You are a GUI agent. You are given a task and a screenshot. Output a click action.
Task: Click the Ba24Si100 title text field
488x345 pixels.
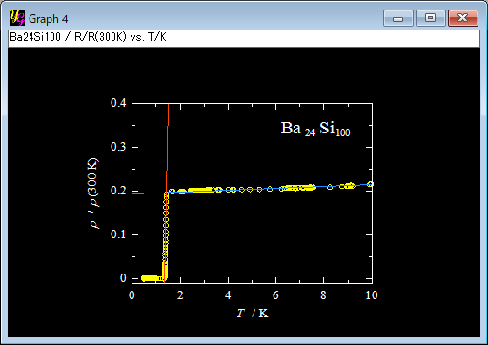pyautogui.click(x=244, y=37)
